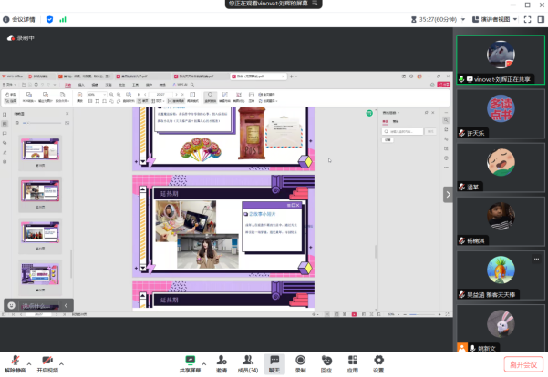
Task: Collapse the participant video side panel
Action: 448,194
